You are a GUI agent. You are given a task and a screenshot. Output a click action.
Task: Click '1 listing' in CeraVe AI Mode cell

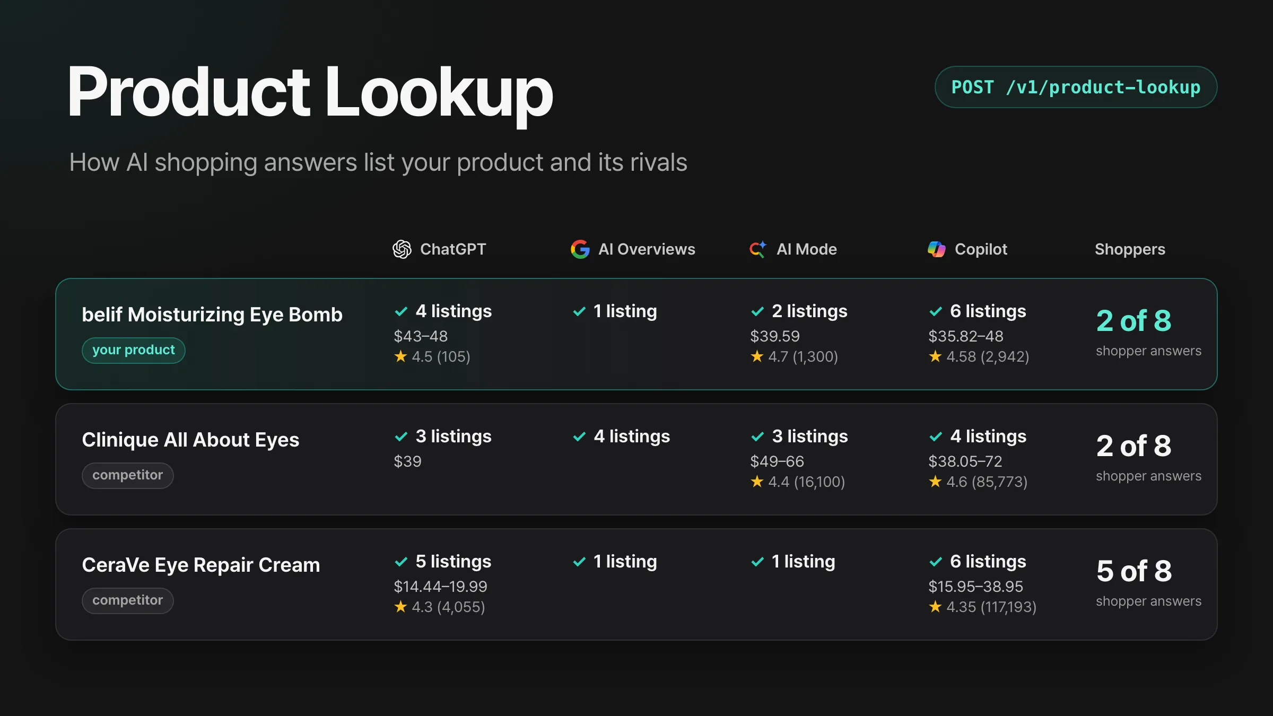coord(803,562)
